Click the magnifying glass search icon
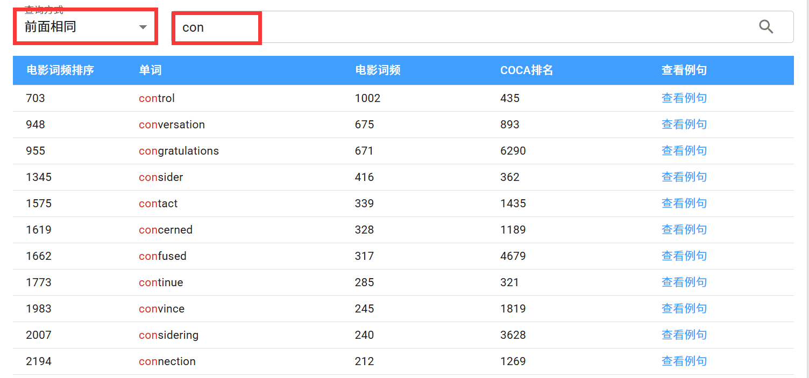This screenshot has height=378, width=809. pyautogui.click(x=766, y=27)
